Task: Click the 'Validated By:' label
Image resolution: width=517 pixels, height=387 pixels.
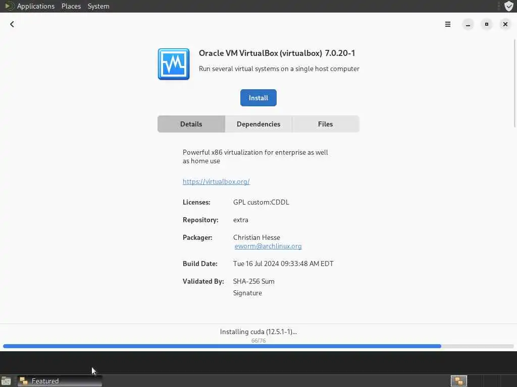Action: tap(203, 281)
